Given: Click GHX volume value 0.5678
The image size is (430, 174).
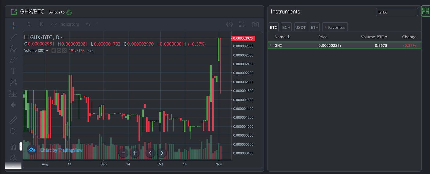Looking at the screenshot, I should (381, 46).
